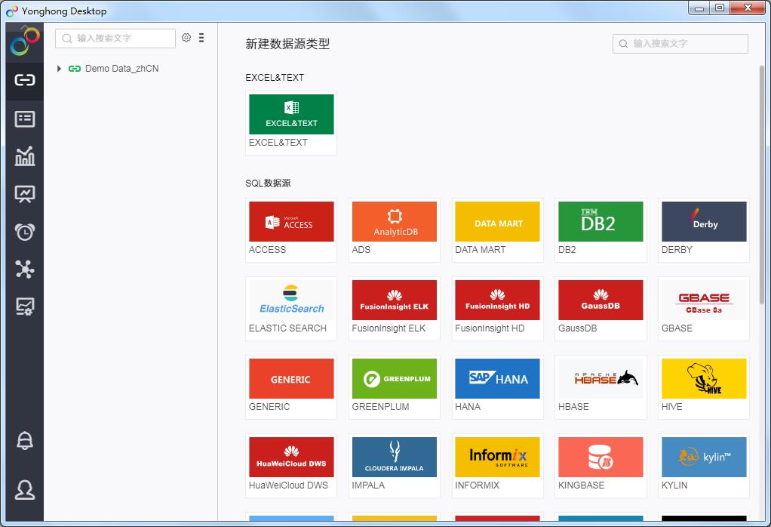Choose the Kylin tile
Screen dimensions: 771x527
click(704, 466)
